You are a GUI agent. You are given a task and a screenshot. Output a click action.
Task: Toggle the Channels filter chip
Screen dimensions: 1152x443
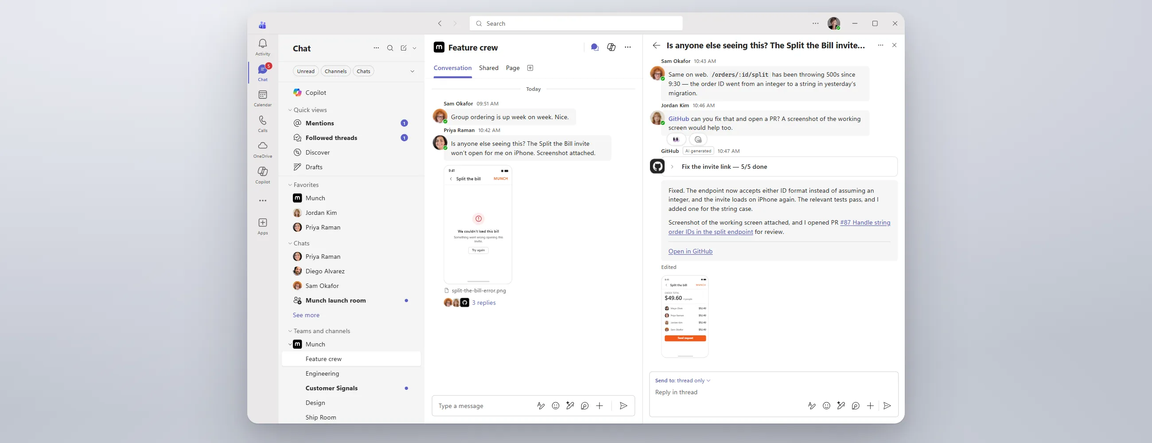tap(335, 71)
